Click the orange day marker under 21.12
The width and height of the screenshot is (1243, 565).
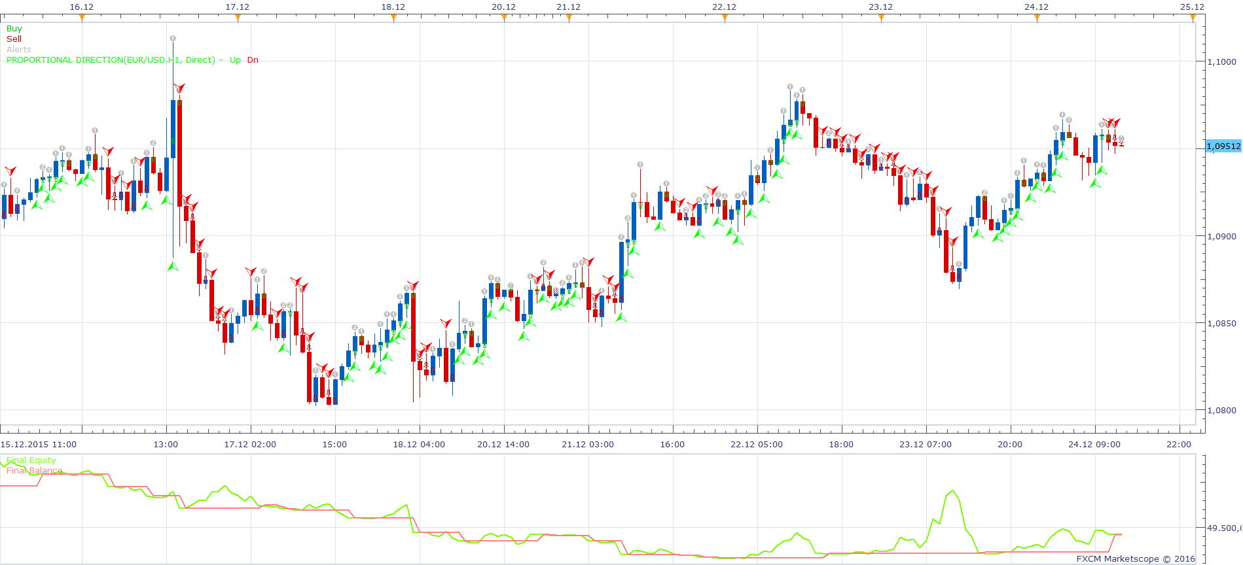(569, 18)
